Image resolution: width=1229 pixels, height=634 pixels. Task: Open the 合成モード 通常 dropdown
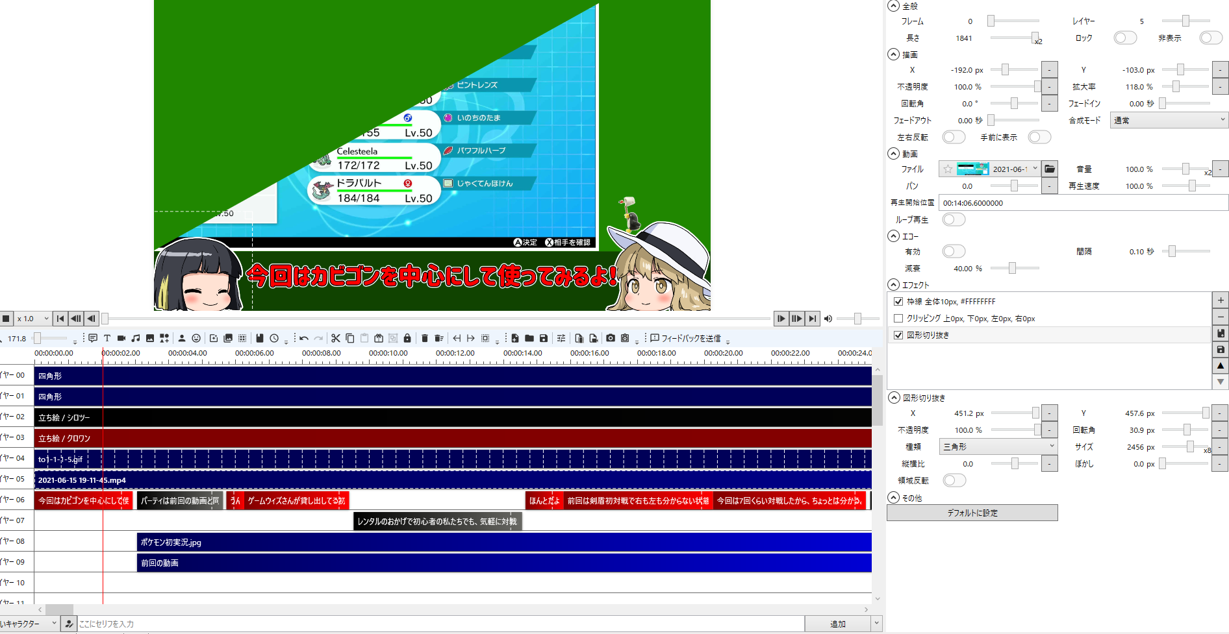click(x=1169, y=120)
